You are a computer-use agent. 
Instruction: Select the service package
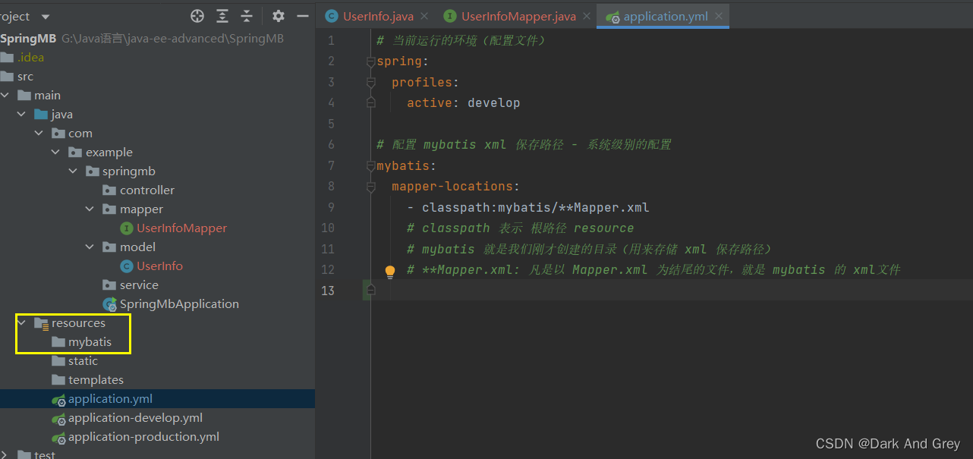(x=139, y=285)
